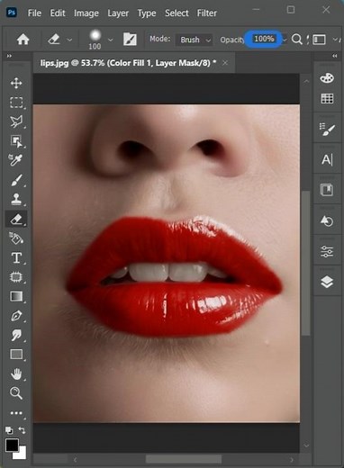
Task: Select the Move tool
Action: (x=16, y=83)
